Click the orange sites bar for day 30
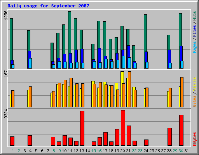Viewport: 199px width, 155px height. 182,92
